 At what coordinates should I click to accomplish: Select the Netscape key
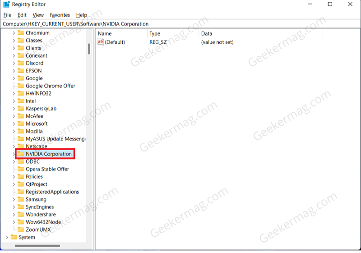tap(37, 147)
